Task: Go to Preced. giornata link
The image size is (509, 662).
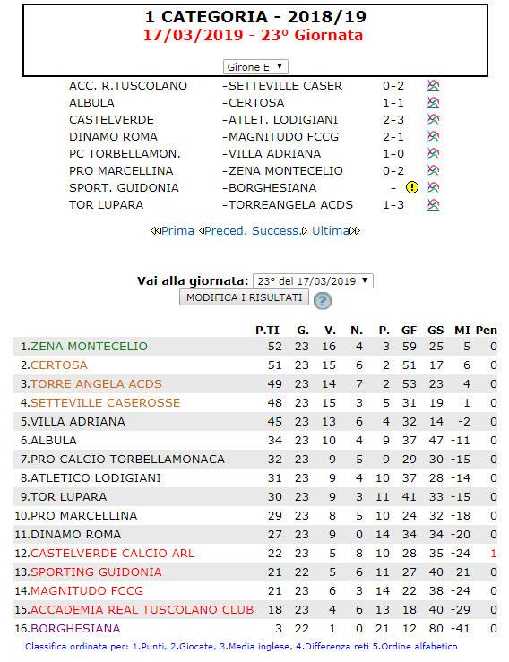Action: tap(226, 231)
